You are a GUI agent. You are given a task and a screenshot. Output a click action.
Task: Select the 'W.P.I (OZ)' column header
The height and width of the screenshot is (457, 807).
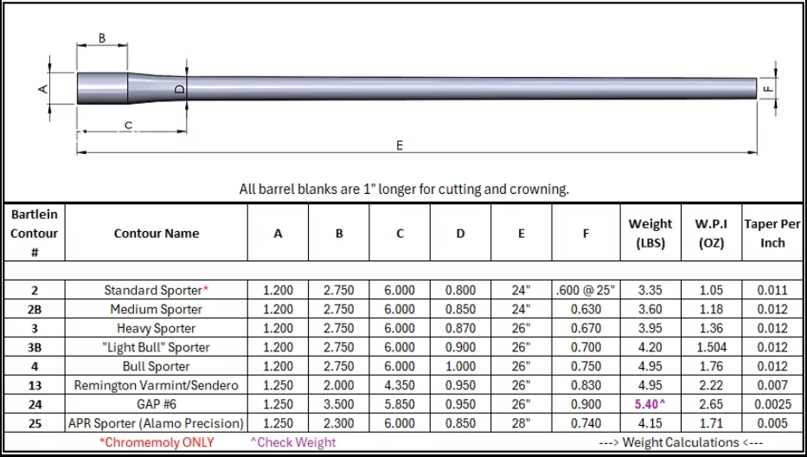(x=711, y=233)
